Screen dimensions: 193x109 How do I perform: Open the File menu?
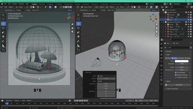[5, 4]
